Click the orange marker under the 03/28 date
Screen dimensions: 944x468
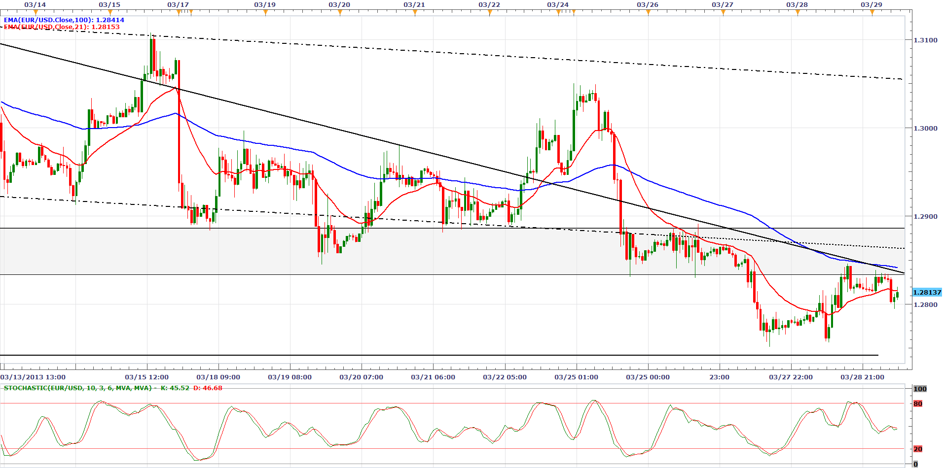coord(798,12)
